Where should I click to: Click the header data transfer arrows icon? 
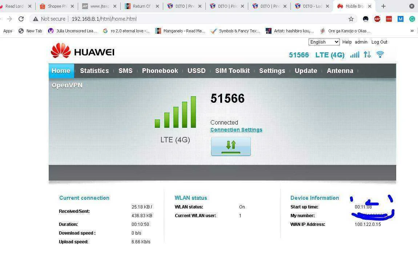pos(367,54)
